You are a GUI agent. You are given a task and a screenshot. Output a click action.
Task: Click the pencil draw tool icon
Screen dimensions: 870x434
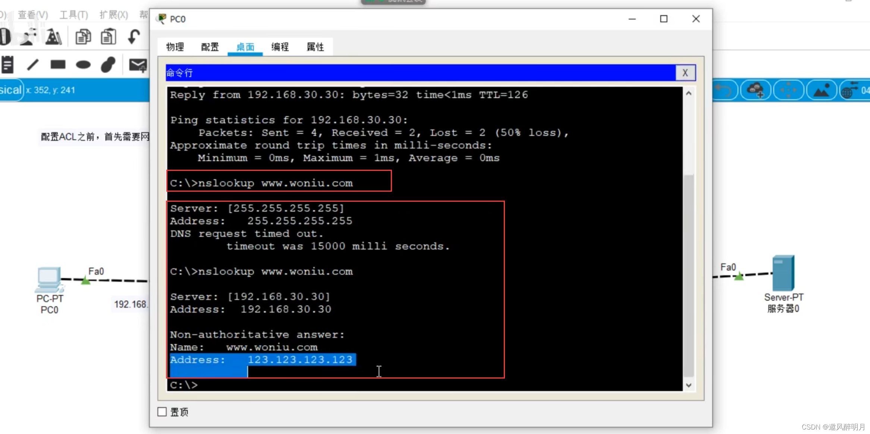(x=32, y=65)
